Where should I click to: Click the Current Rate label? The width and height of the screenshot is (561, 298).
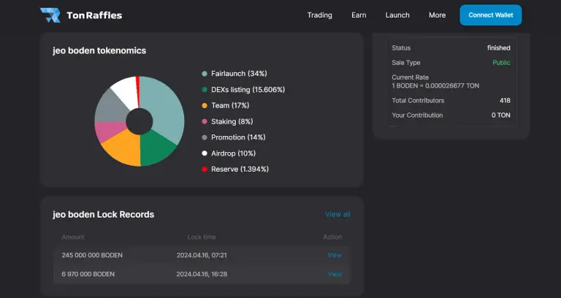coord(410,77)
